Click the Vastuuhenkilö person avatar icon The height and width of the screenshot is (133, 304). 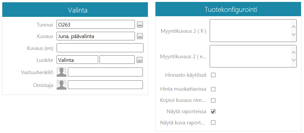pos(62,72)
